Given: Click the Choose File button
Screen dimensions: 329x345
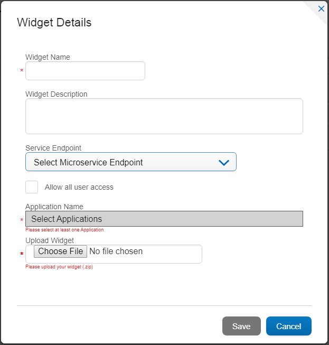Looking at the screenshot, I should coord(61,251).
